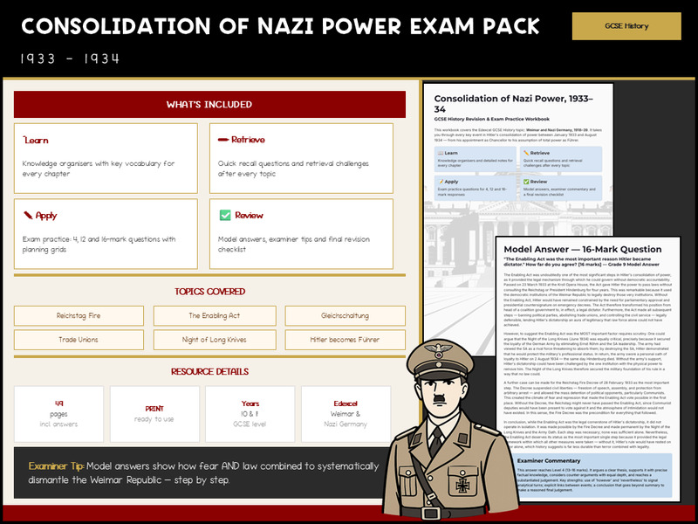This screenshot has height=524, width=698.
Task: Click the RESOURCE DETAILS heading
Action: point(209,371)
